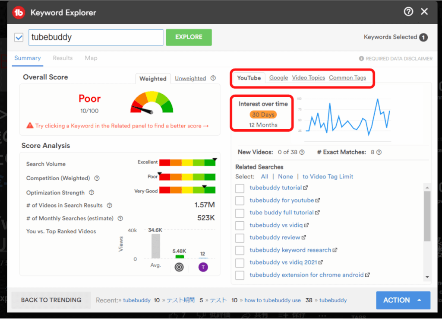Select All related searches link
Viewport: 442px width, 319px height.
coord(265,176)
